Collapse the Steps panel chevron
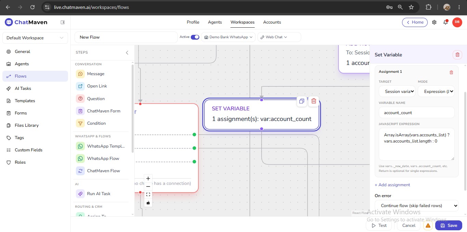The image size is (467, 232). (x=127, y=53)
